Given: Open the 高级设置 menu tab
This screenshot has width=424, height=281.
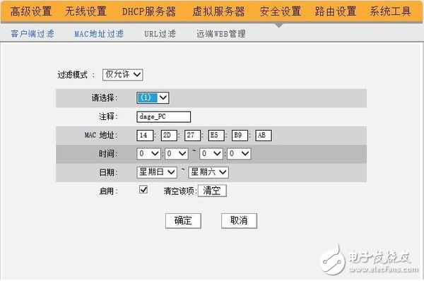Looking at the screenshot, I should 31,11.
